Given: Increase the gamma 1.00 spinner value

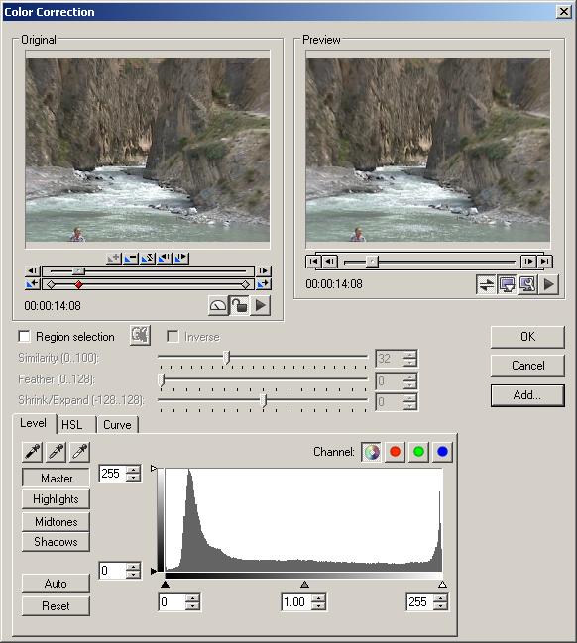Looking at the screenshot, I should click(318, 598).
